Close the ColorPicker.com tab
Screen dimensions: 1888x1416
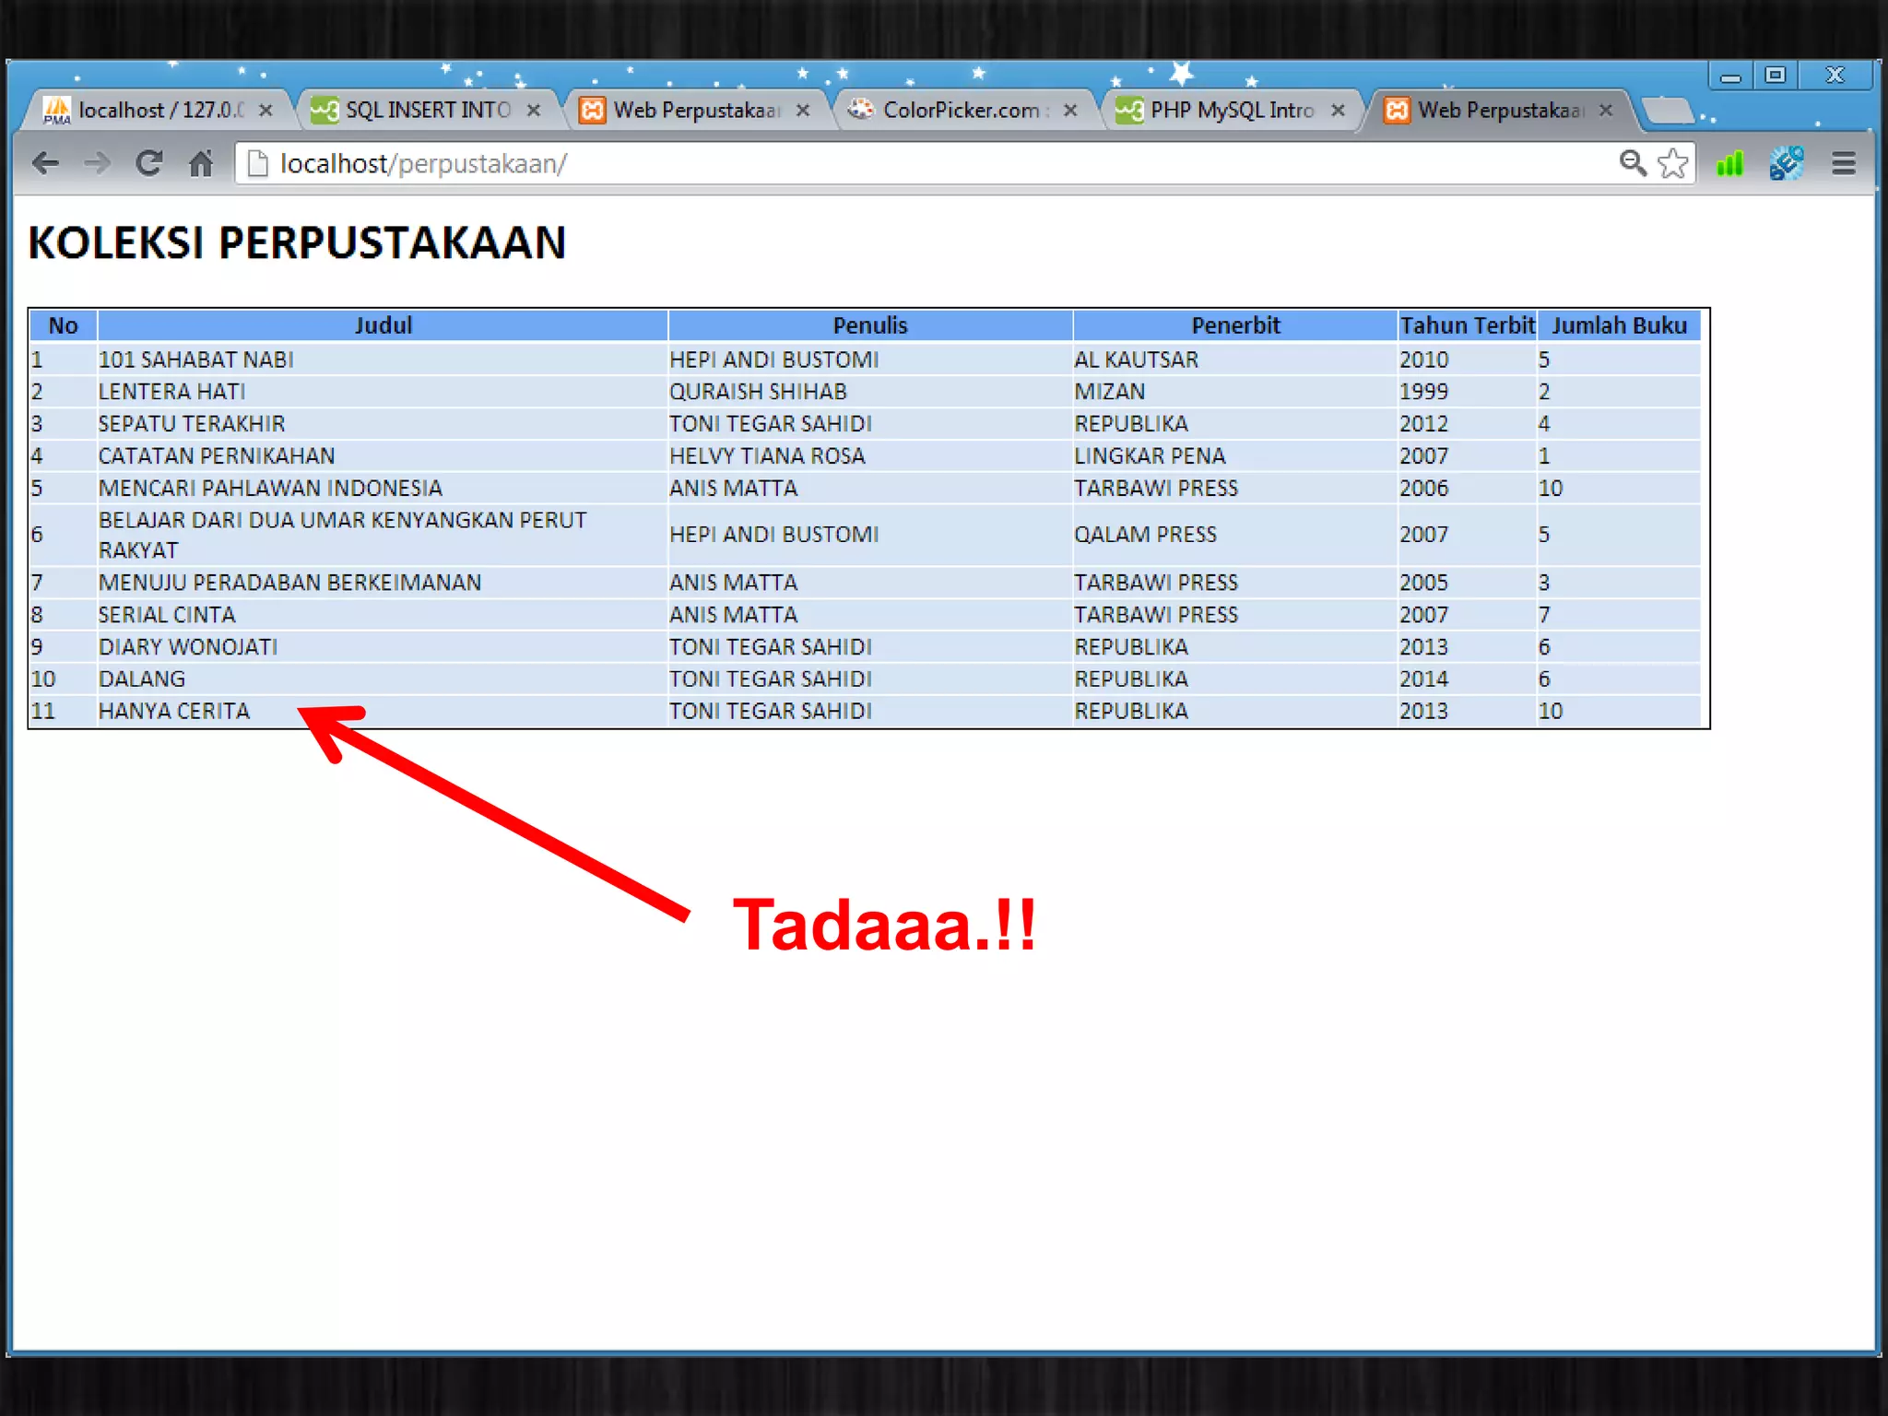pos(1070,111)
